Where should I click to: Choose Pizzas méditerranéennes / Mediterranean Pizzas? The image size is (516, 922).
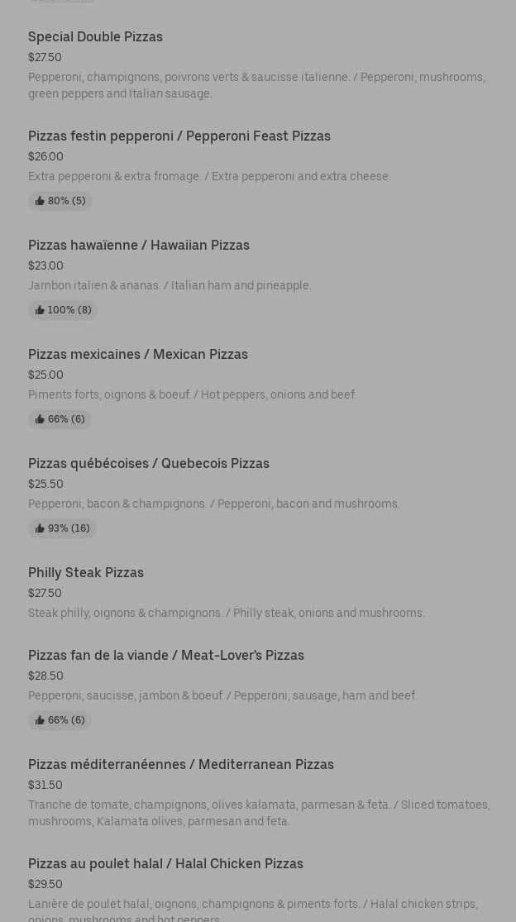(180, 764)
